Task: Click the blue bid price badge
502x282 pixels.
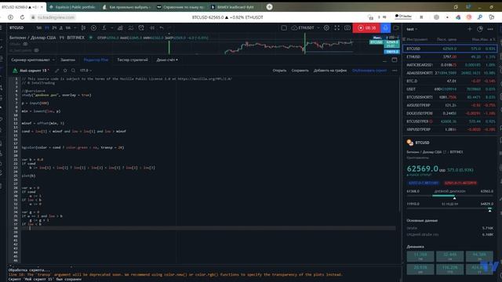Action: coord(424,183)
